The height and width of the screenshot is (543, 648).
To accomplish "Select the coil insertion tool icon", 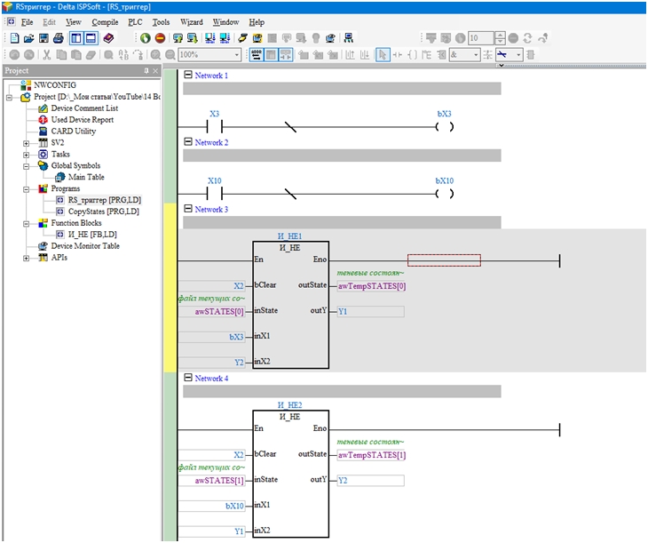I will click(412, 54).
